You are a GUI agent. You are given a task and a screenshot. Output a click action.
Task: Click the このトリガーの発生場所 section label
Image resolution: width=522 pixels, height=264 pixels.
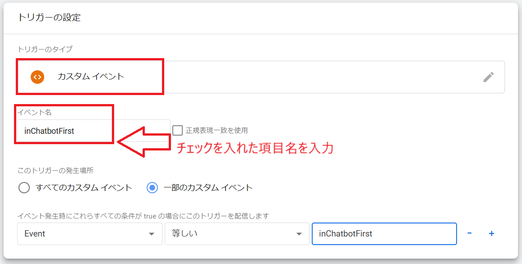coord(55,171)
